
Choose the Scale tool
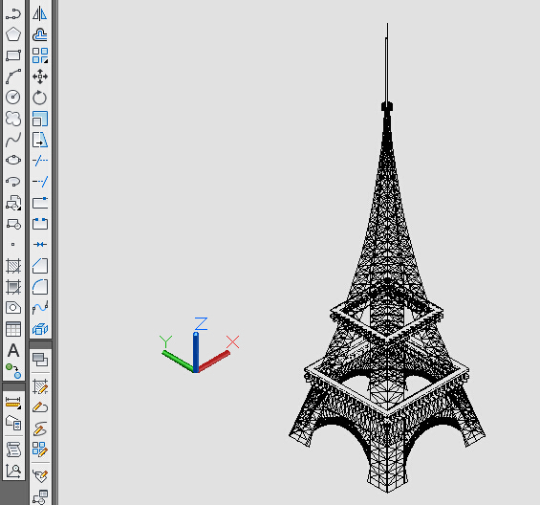point(40,119)
